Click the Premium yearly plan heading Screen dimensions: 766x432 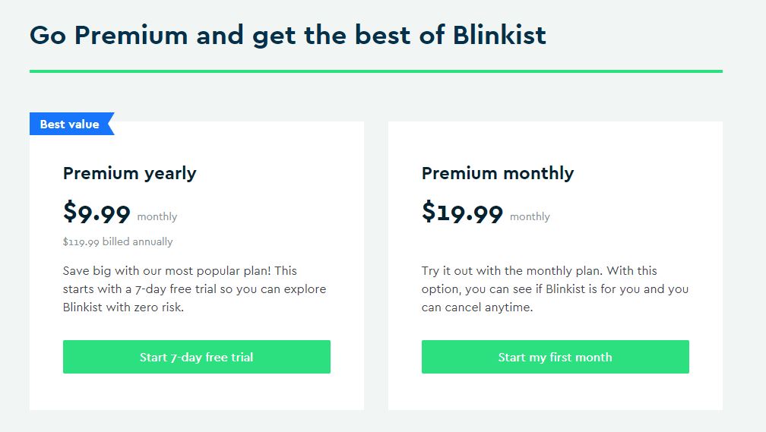point(129,173)
